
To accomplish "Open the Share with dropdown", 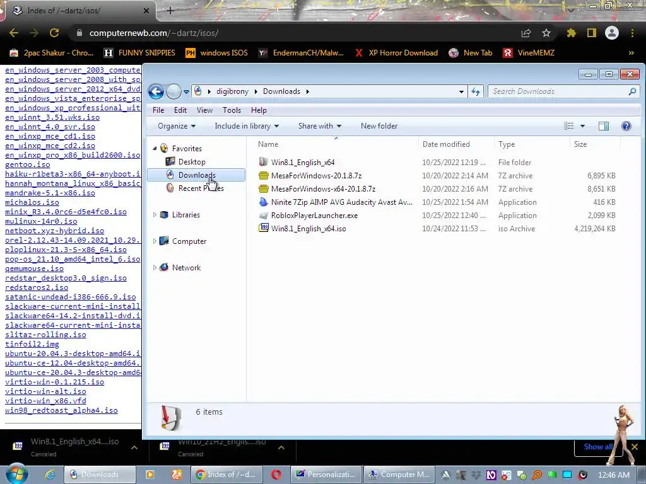I will click(320, 126).
